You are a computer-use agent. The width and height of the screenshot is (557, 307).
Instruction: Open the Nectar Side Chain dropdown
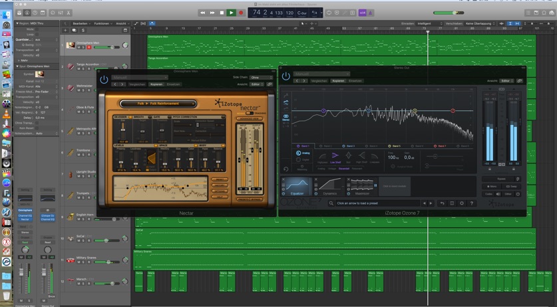click(261, 77)
